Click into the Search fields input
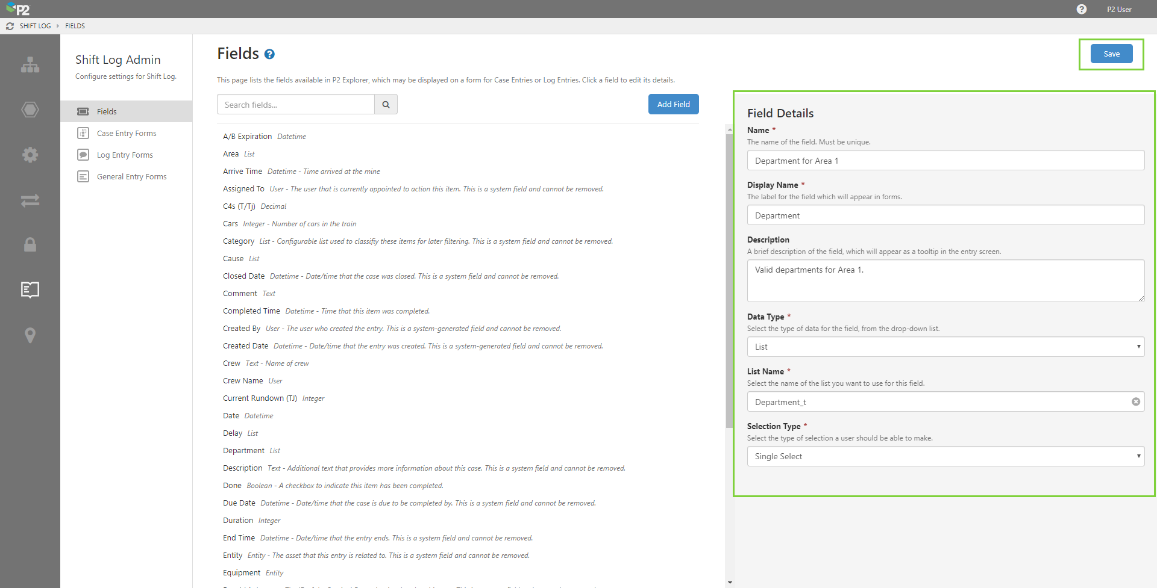 pos(295,105)
